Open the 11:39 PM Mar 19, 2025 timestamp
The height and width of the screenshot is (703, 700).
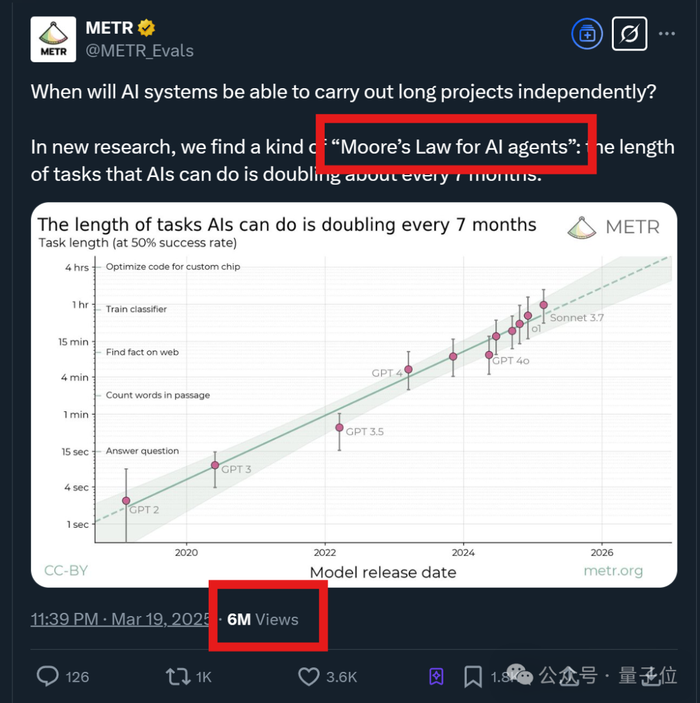[x=120, y=619]
